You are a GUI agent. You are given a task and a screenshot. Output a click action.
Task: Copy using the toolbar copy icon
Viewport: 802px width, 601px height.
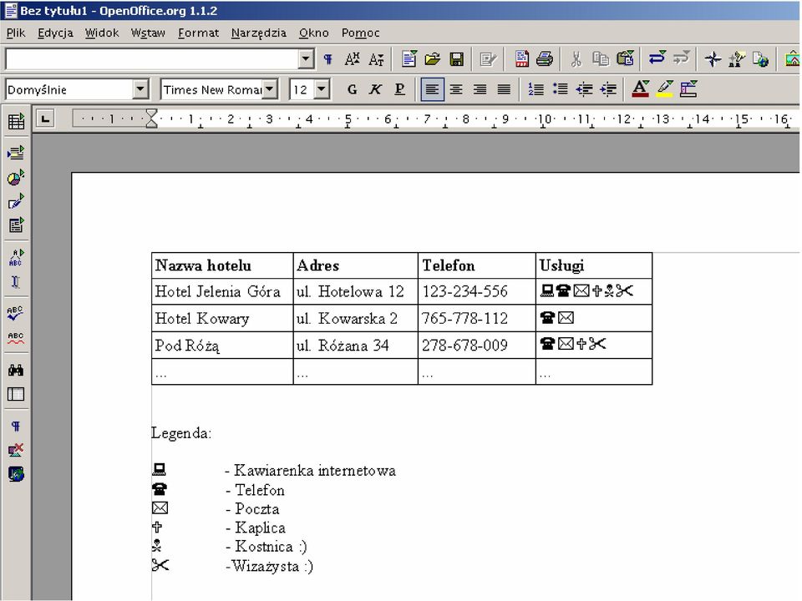coord(601,59)
